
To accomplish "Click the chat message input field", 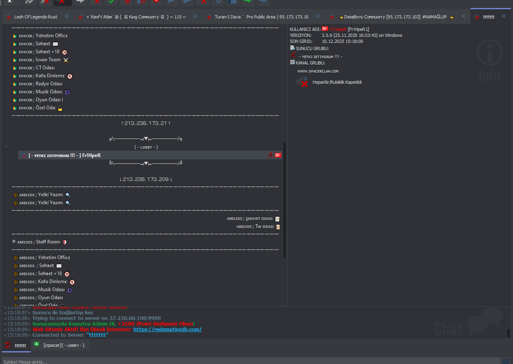I will tap(251, 361).
